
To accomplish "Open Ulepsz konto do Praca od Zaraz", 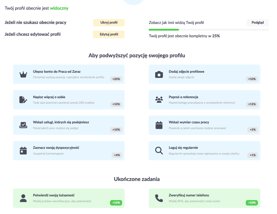I will (x=69, y=74).
